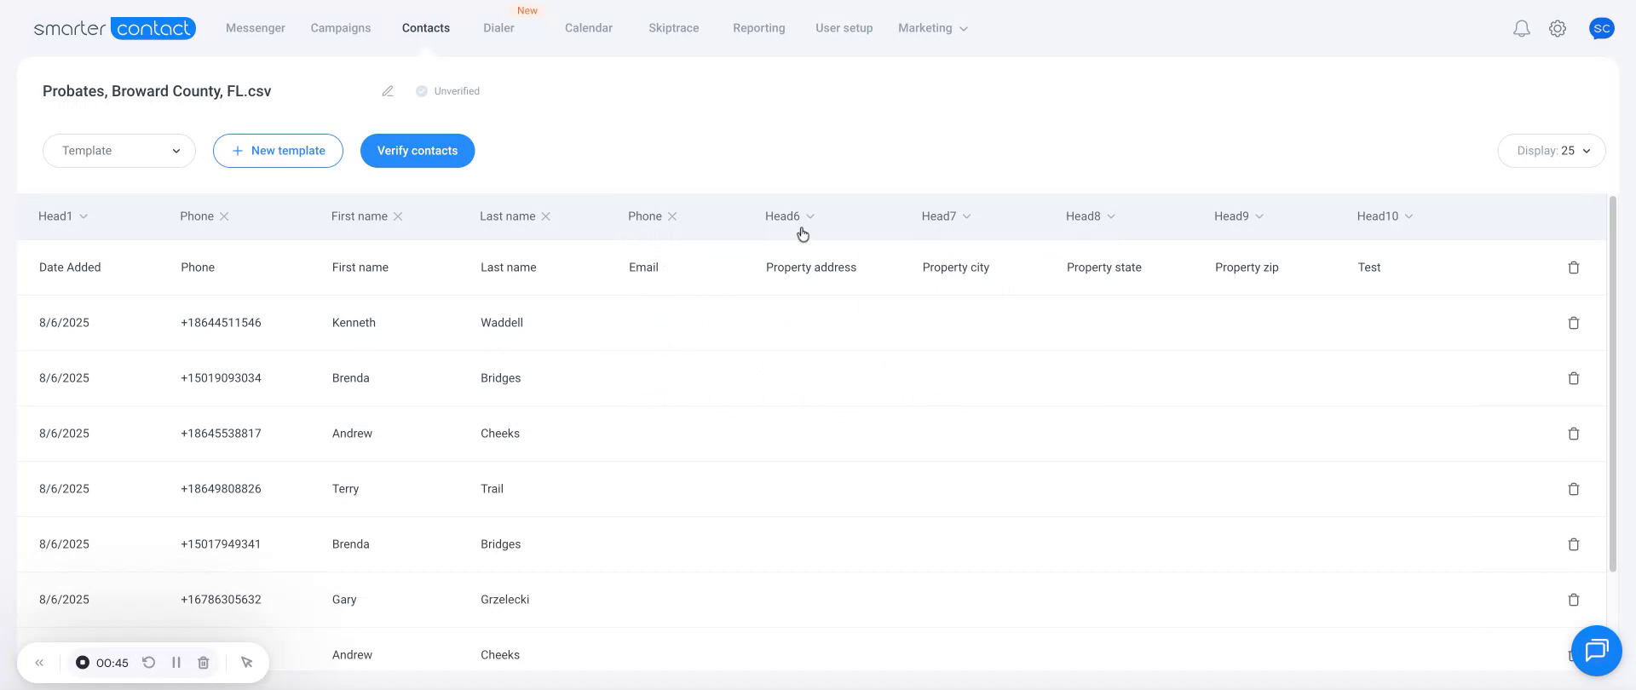Screen dimensions: 1636x690
Task: Click phone number +18649808826
Action: [x=221, y=489]
